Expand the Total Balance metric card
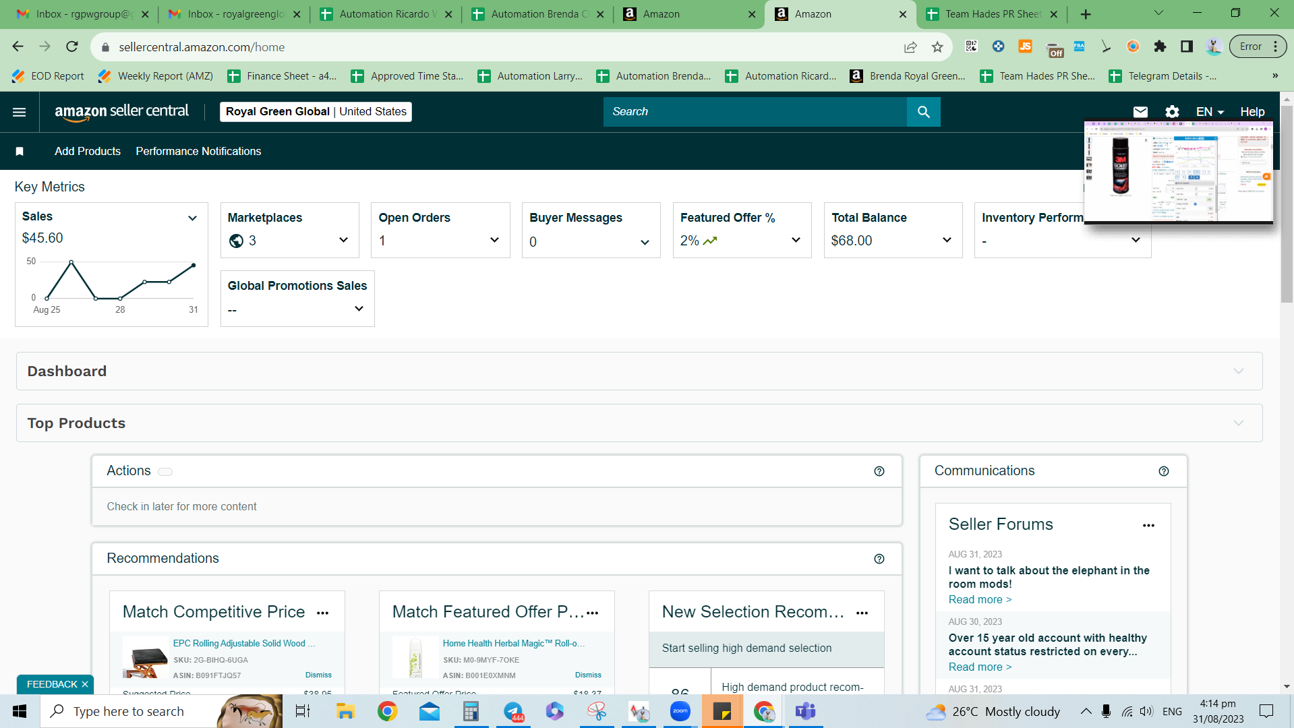This screenshot has height=728, width=1294. [947, 240]
